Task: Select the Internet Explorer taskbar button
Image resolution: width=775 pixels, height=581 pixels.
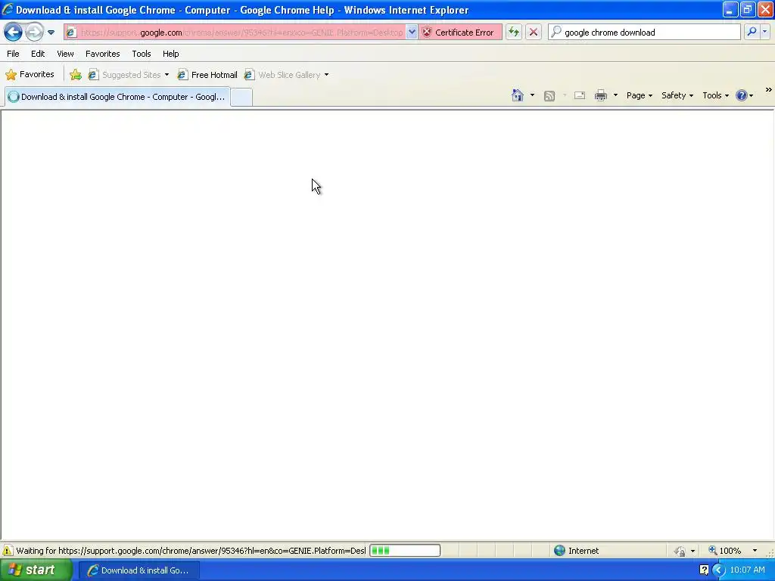Action: click(139, 570)
